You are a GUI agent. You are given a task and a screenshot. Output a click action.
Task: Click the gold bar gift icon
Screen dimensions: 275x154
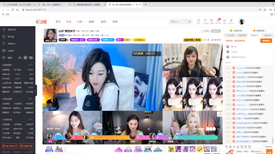[200, 149]
